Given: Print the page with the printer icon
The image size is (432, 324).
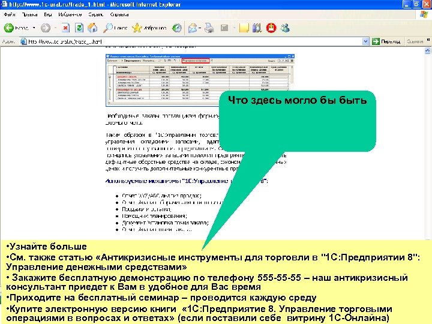Looking at the screenshot, I should [209, 28].
